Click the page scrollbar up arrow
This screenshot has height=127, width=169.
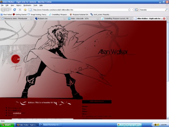pos(168,22)
